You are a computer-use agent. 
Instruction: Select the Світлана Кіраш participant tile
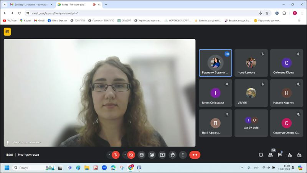coord(287,63)
